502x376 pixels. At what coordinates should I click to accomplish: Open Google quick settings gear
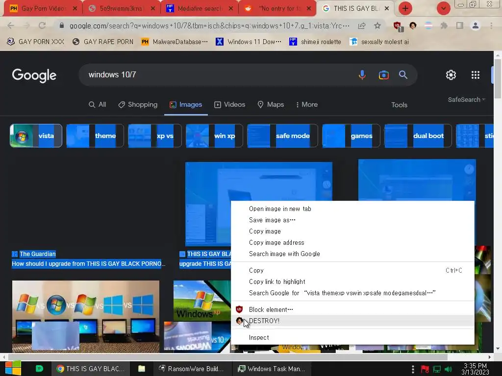pyautogui.click(x=451, y=75)
